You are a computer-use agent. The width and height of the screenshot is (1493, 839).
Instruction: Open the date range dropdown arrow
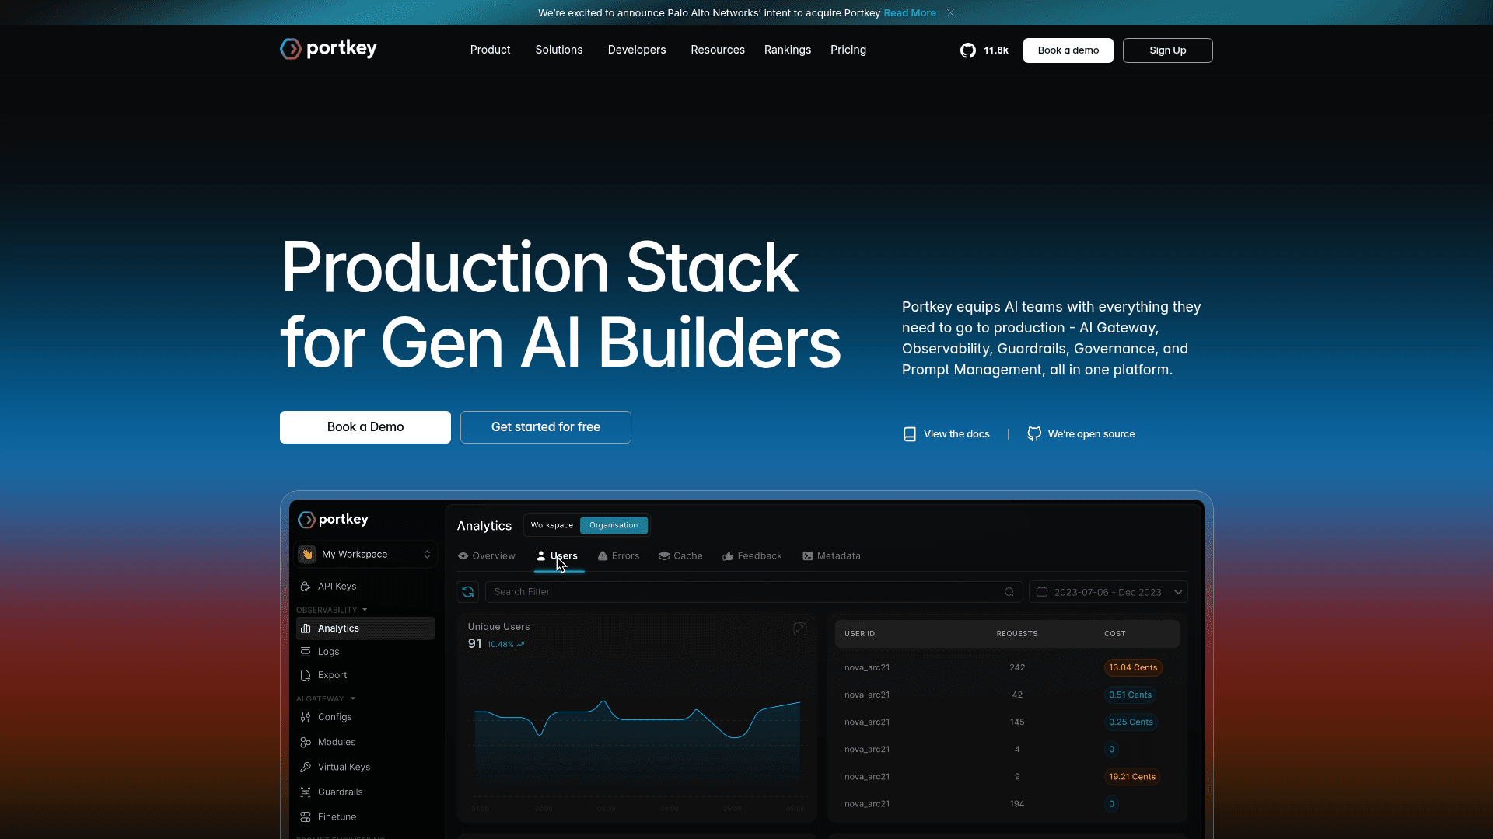point(1178,592)
